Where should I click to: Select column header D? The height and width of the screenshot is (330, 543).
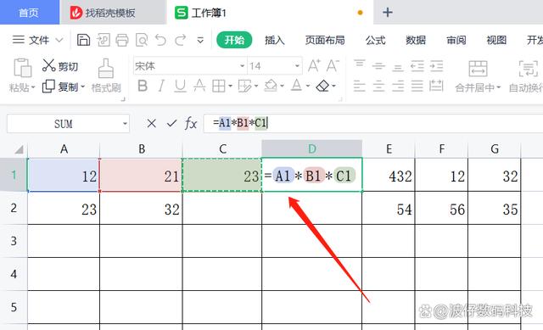(x=312, y=149)
